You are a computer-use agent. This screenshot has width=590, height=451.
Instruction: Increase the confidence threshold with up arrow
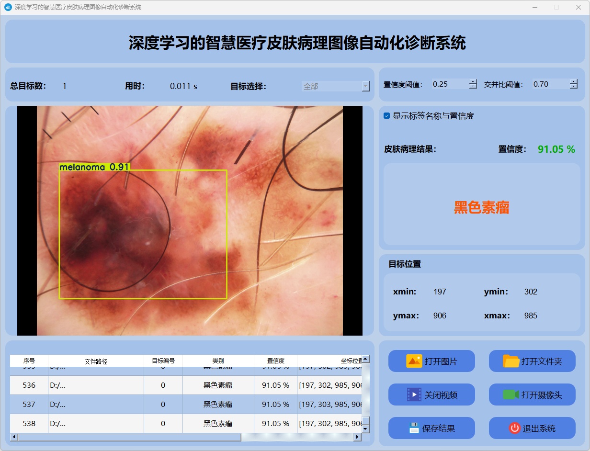[x=473, y=81]
